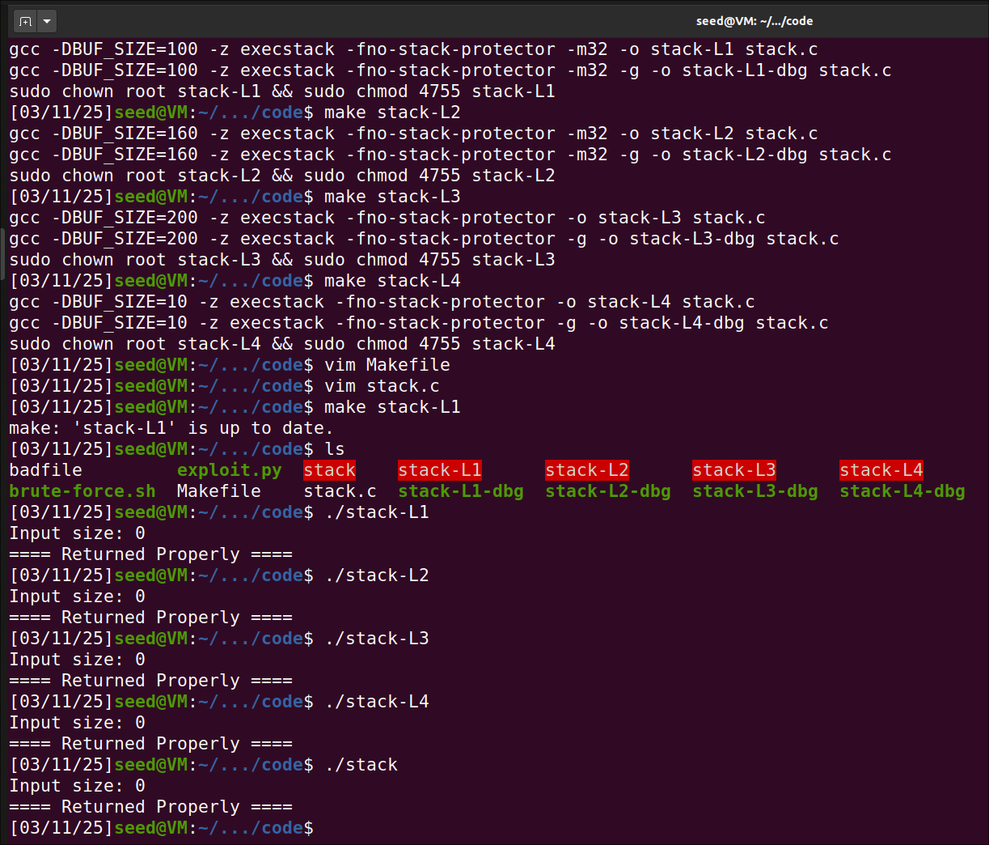Click the './stack-L3' command text

pyautogui.click(x=377, y=639)
